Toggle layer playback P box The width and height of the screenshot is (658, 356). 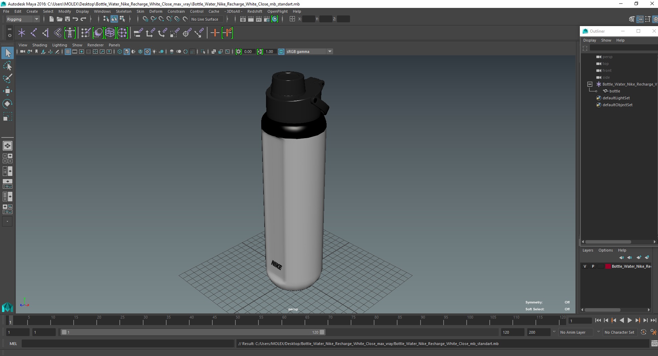point(593,266)
